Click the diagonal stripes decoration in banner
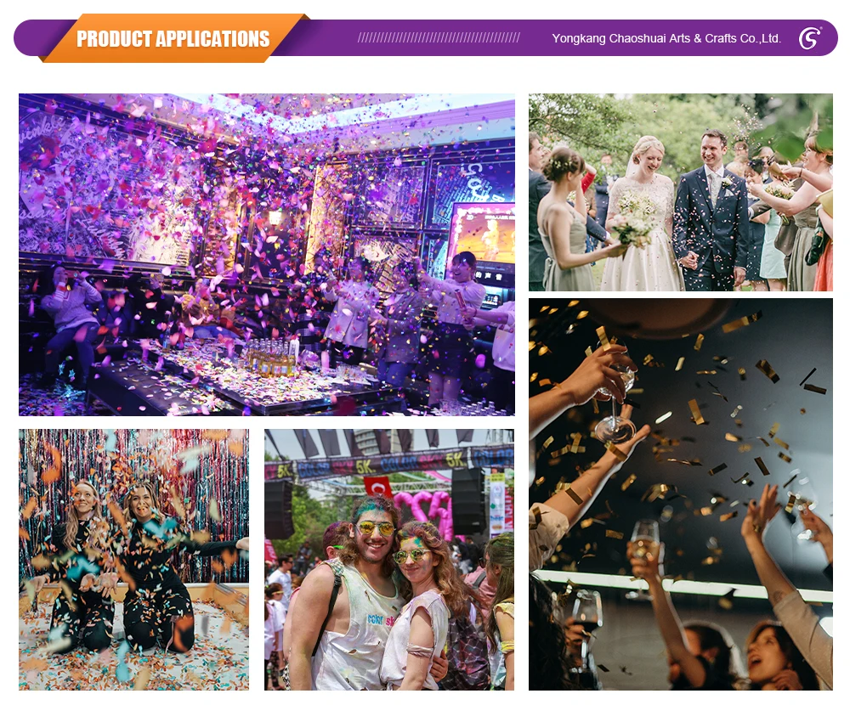Image resolution: width=850 pixels, height=705 pixels. point(439,38)
